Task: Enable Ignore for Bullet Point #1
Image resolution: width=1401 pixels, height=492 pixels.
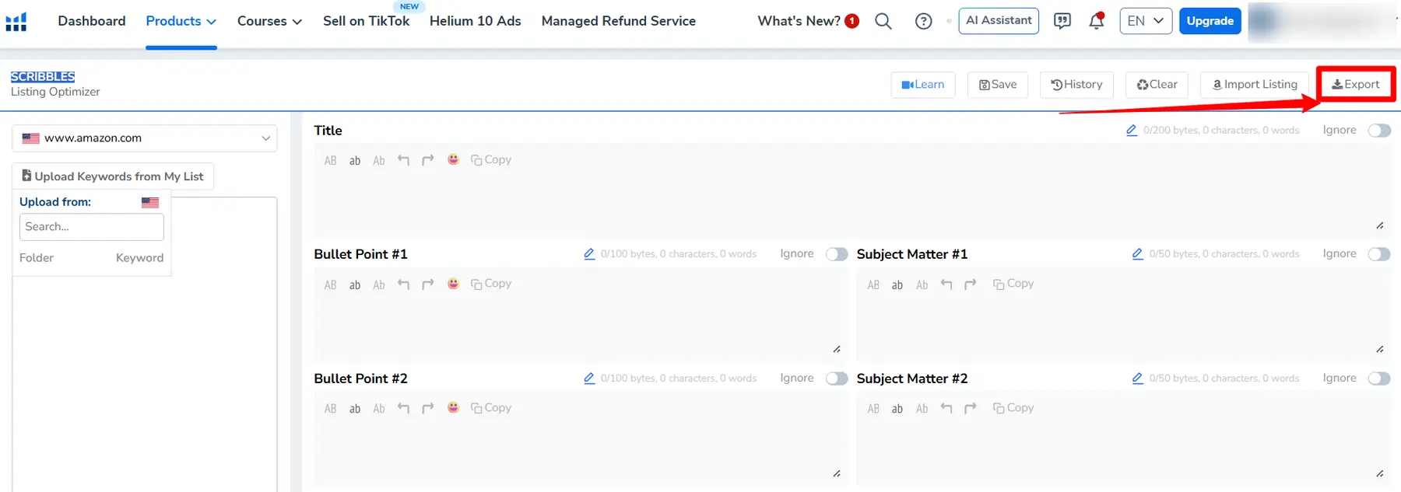Action: click(x=837, y=254)
